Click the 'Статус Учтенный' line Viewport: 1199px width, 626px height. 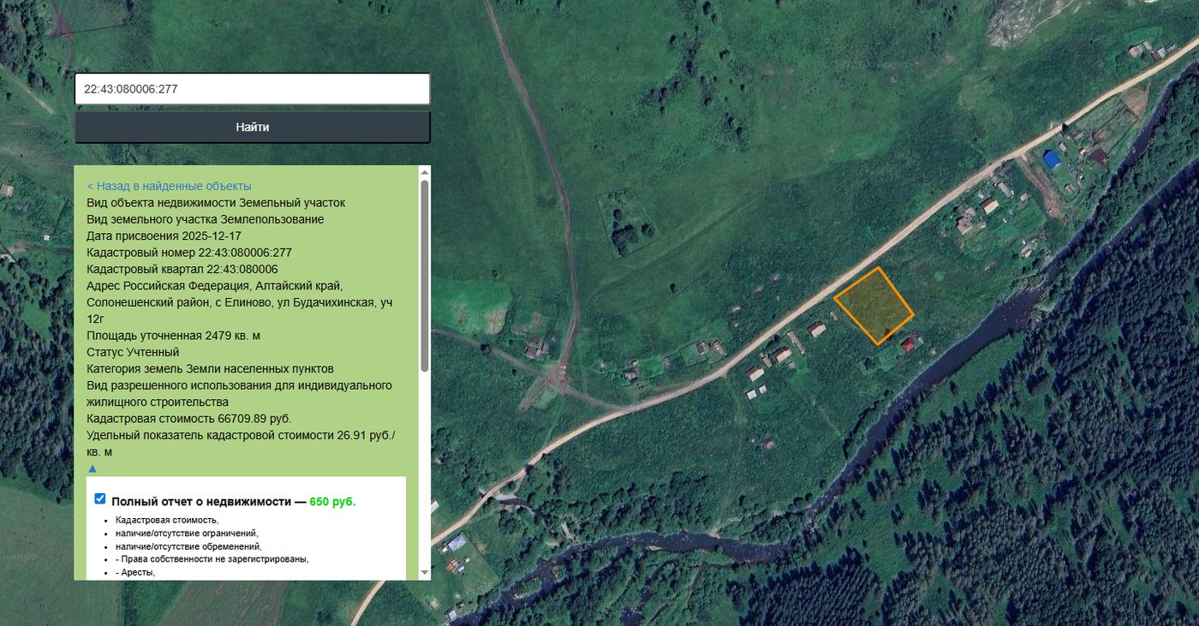(x=133, y=352)
